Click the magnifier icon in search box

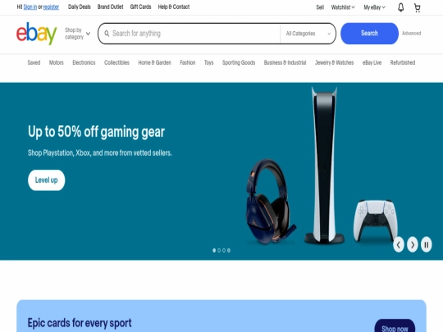click(x=107, y=34)
